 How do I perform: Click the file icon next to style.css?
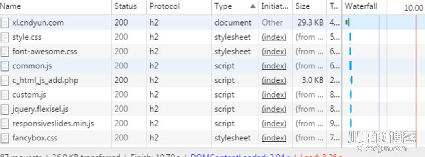click(x=5, y=37)
